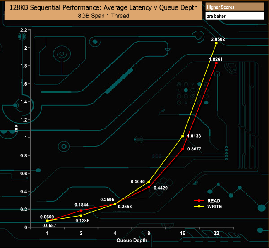The image size is (269, 248).
Task: Click the ms y-axis title
Action: [x=16, y=129]
